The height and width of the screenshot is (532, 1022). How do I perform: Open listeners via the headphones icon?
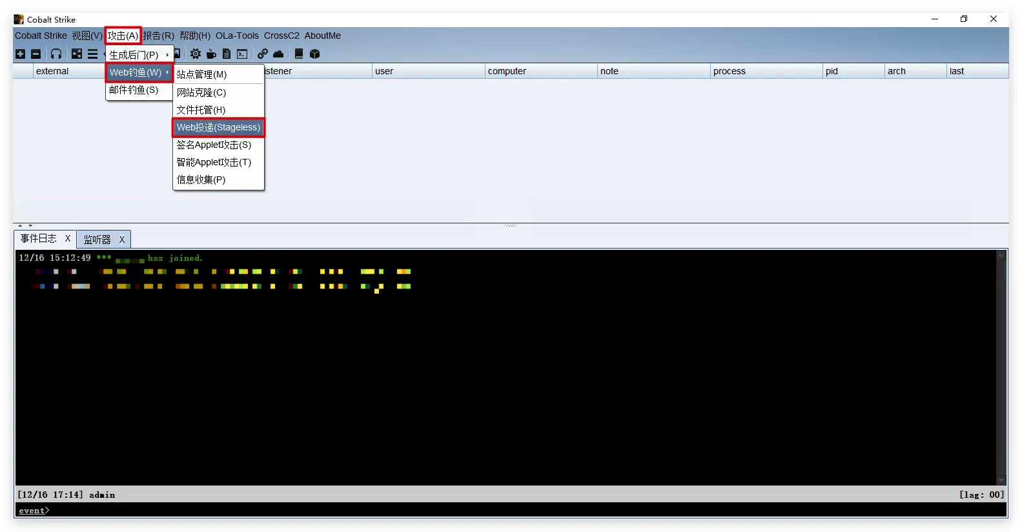(56, 54)
